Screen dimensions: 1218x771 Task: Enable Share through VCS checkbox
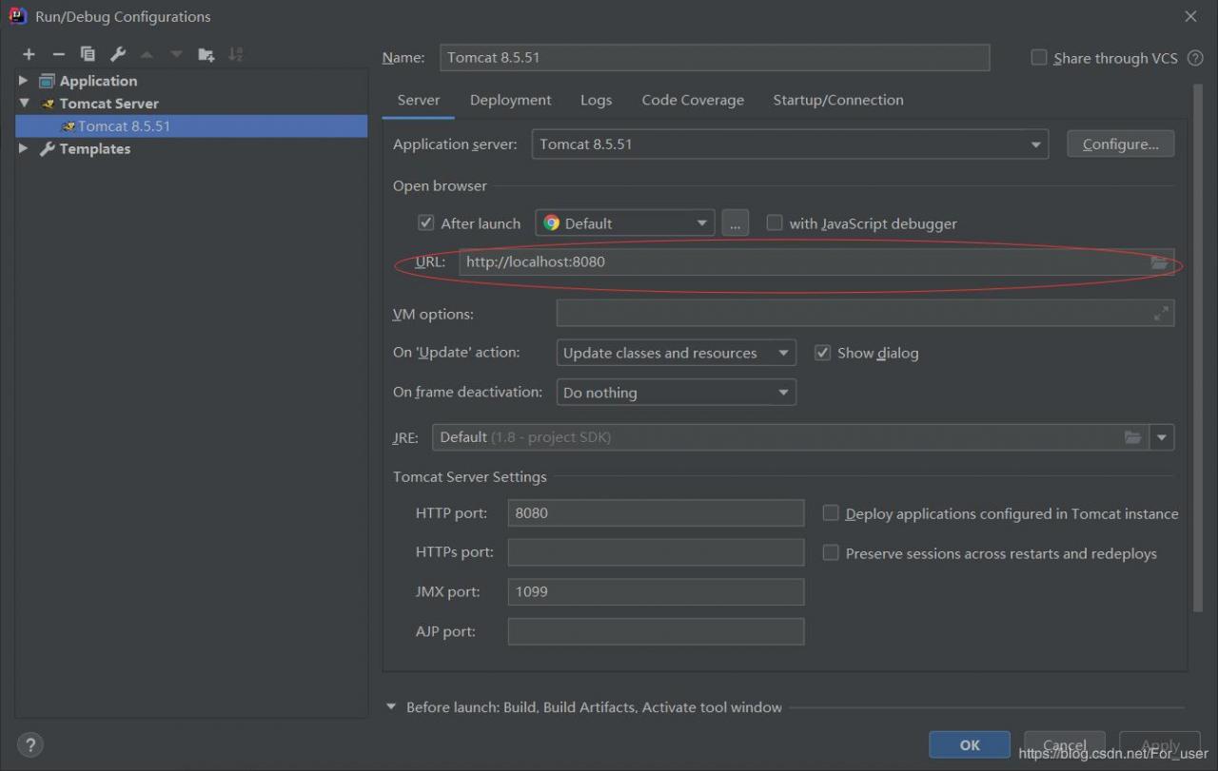(x=1039, y=58)
